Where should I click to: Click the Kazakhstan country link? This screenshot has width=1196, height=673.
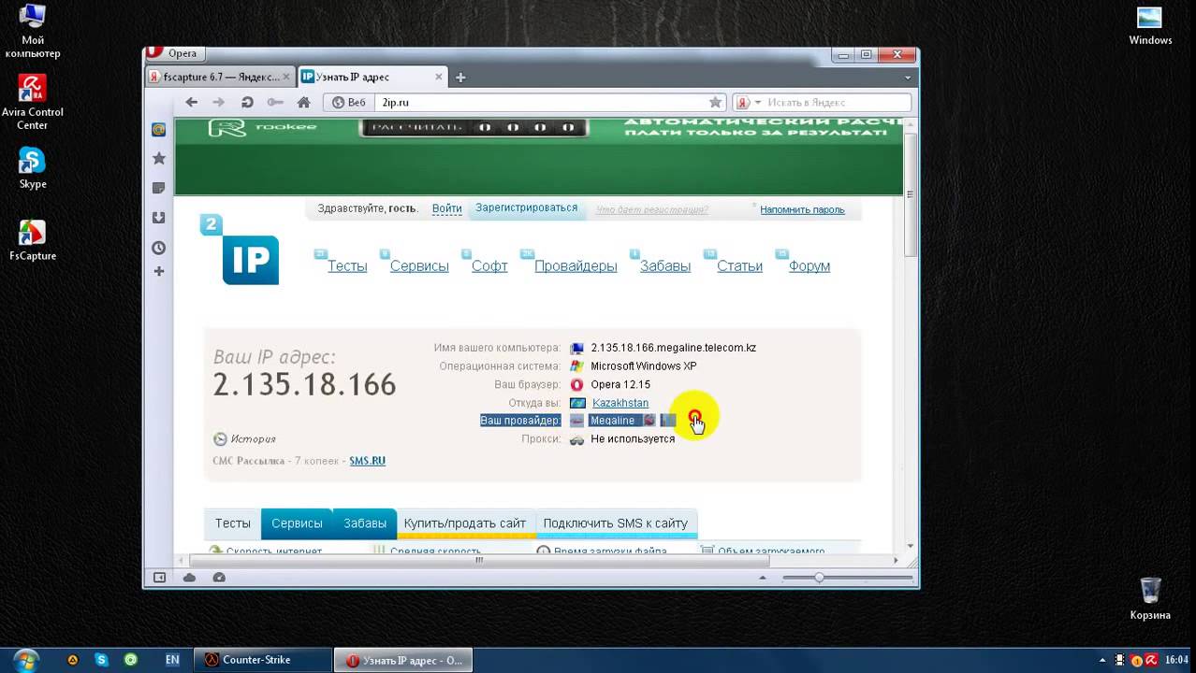(x=620, y=403)
